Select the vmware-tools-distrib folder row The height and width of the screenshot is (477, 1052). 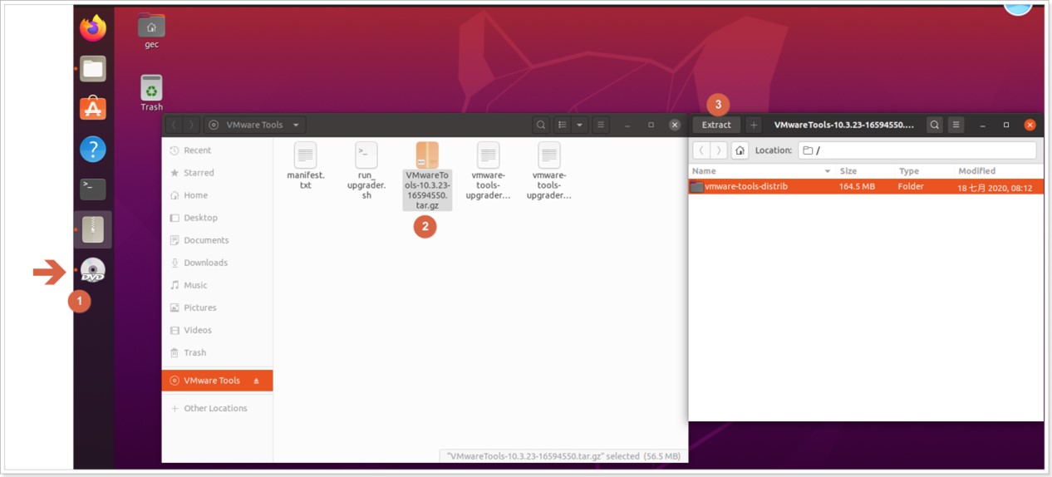pos(866,187)
